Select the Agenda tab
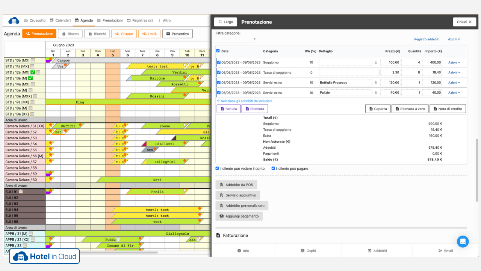Screen dimensions: 481x271 (x=84, y=20)
